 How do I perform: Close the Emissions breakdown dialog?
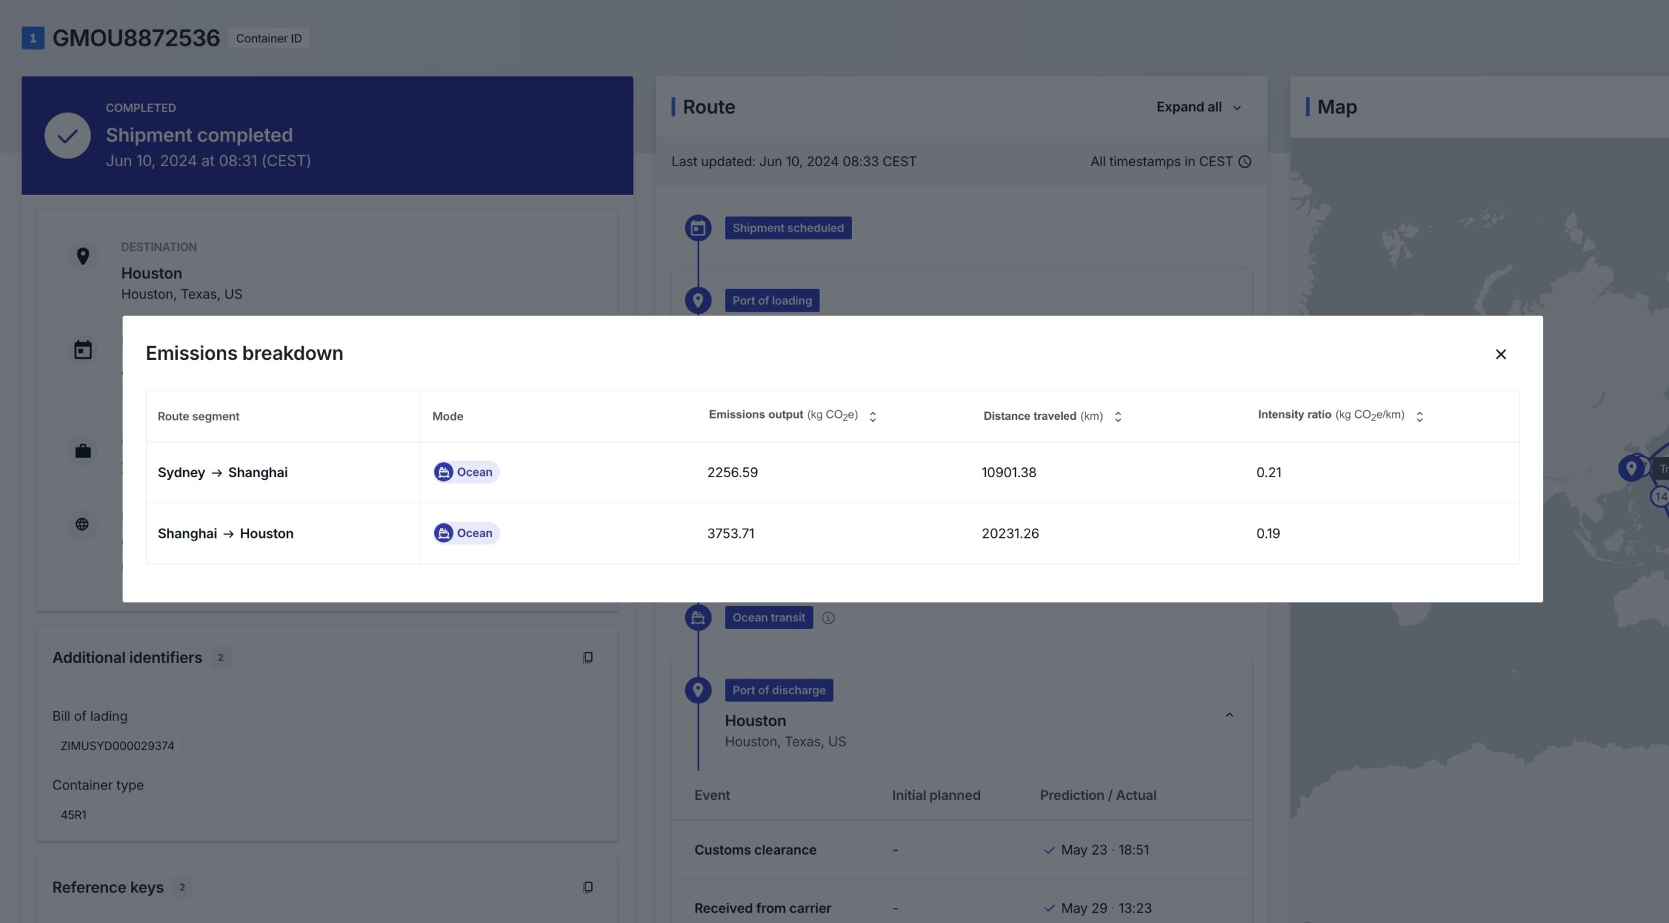(1500, 354)
